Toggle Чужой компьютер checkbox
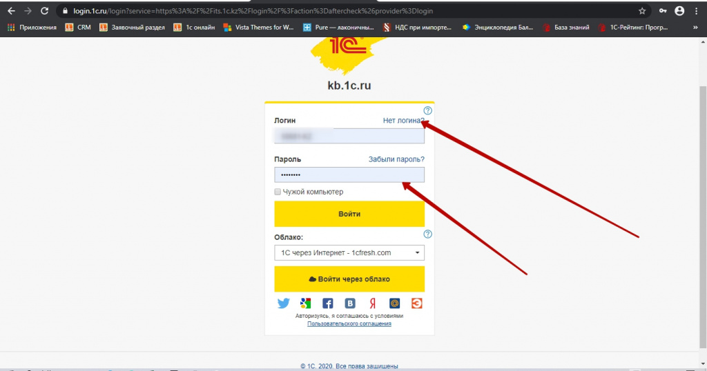Screen dimensions: 707x371 pyautogui.click(x=278, y=192)
